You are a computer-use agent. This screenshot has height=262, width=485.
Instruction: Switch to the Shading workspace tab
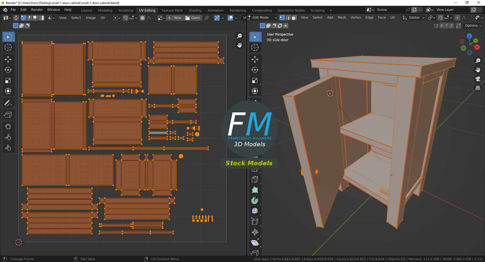click(195, 10)
